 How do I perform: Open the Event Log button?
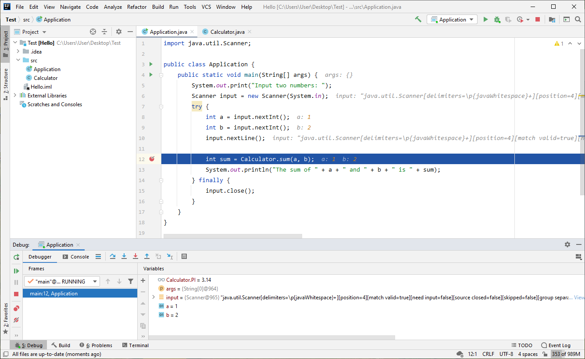(x=556, y=345)
